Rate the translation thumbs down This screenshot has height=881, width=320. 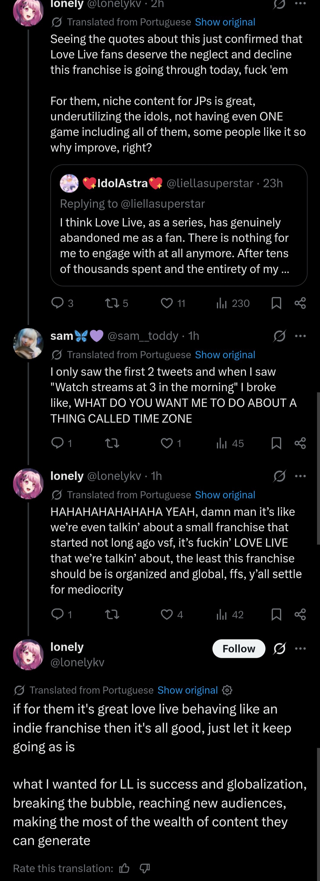point(145,868)
